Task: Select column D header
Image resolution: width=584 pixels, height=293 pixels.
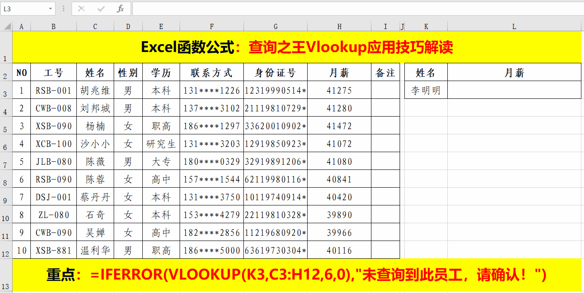Action: [128, 26]
